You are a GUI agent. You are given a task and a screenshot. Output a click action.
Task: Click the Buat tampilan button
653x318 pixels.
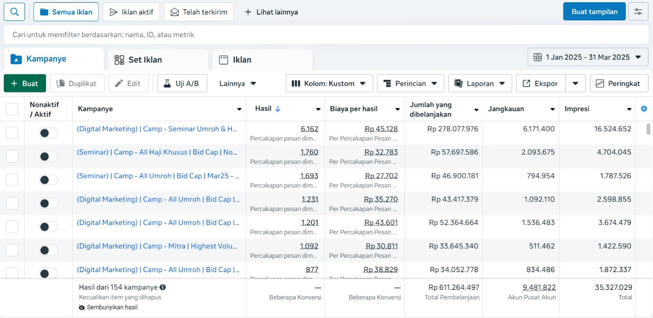point(594,12)
